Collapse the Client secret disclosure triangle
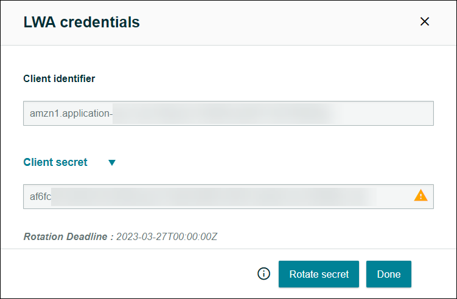This screenshot has width=457, height=299. point(111,163)
